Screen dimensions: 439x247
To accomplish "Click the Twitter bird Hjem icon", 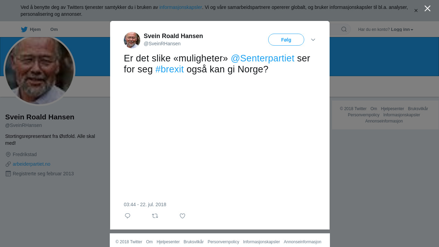I will coord(24,30).
